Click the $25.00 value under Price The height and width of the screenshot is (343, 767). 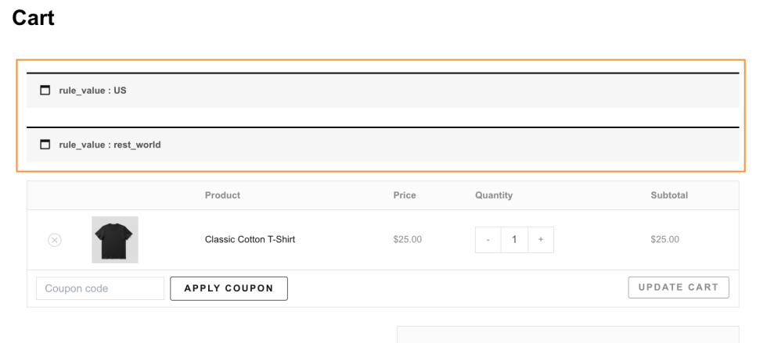pyautogui.click(x=408, y=240)
